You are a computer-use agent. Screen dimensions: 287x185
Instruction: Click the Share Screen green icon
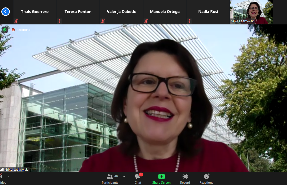coord(161,177)
